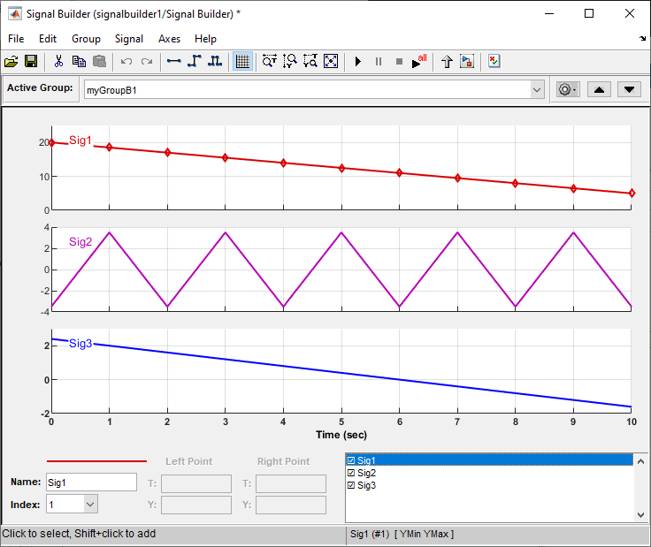Image resolution: width=651 pixels, height=547 pixels.
Task: Open the Group menu
Action: pos(86,39)
